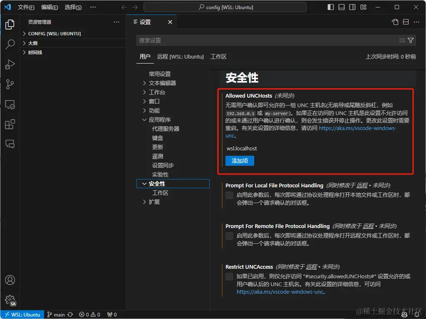Open Remote Explorer view

[10, 104]
